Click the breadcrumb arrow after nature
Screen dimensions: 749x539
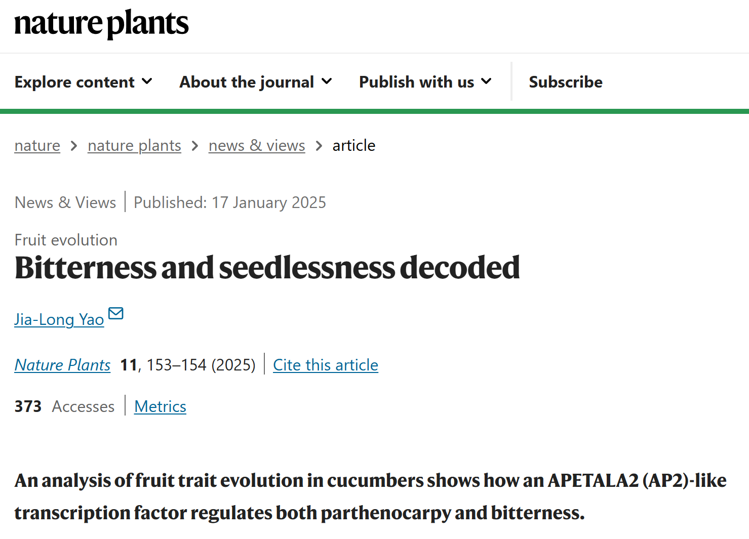tap(74, 146)
